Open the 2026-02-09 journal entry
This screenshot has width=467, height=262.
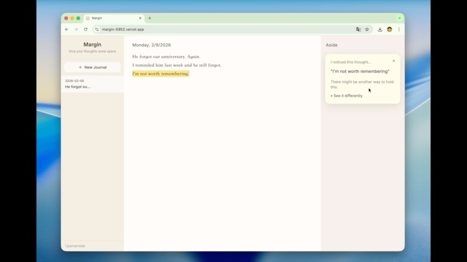click(92, 84)
